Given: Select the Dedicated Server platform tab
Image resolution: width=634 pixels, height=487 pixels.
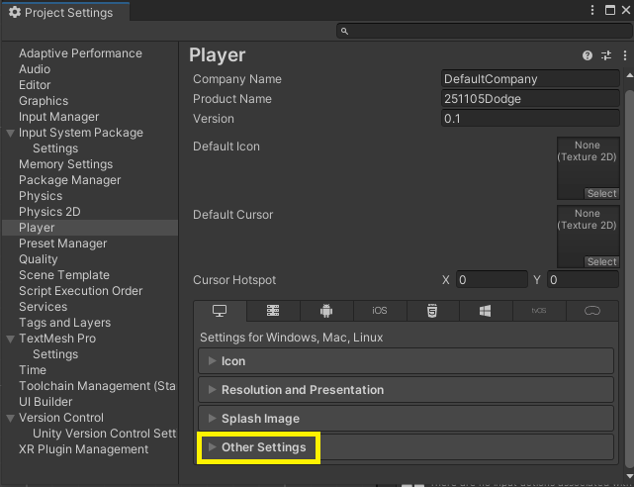Looking at the screenshot, I should click(273, 311).
